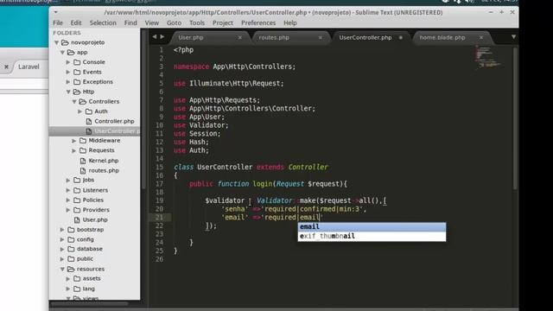Viewport: 553px width, 311px height.
Task: Expand the Auth folder
Action: pos(79,111)
